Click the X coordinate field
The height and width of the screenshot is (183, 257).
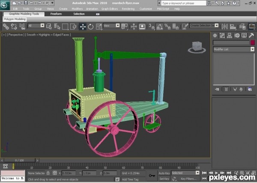pos(69,173)
